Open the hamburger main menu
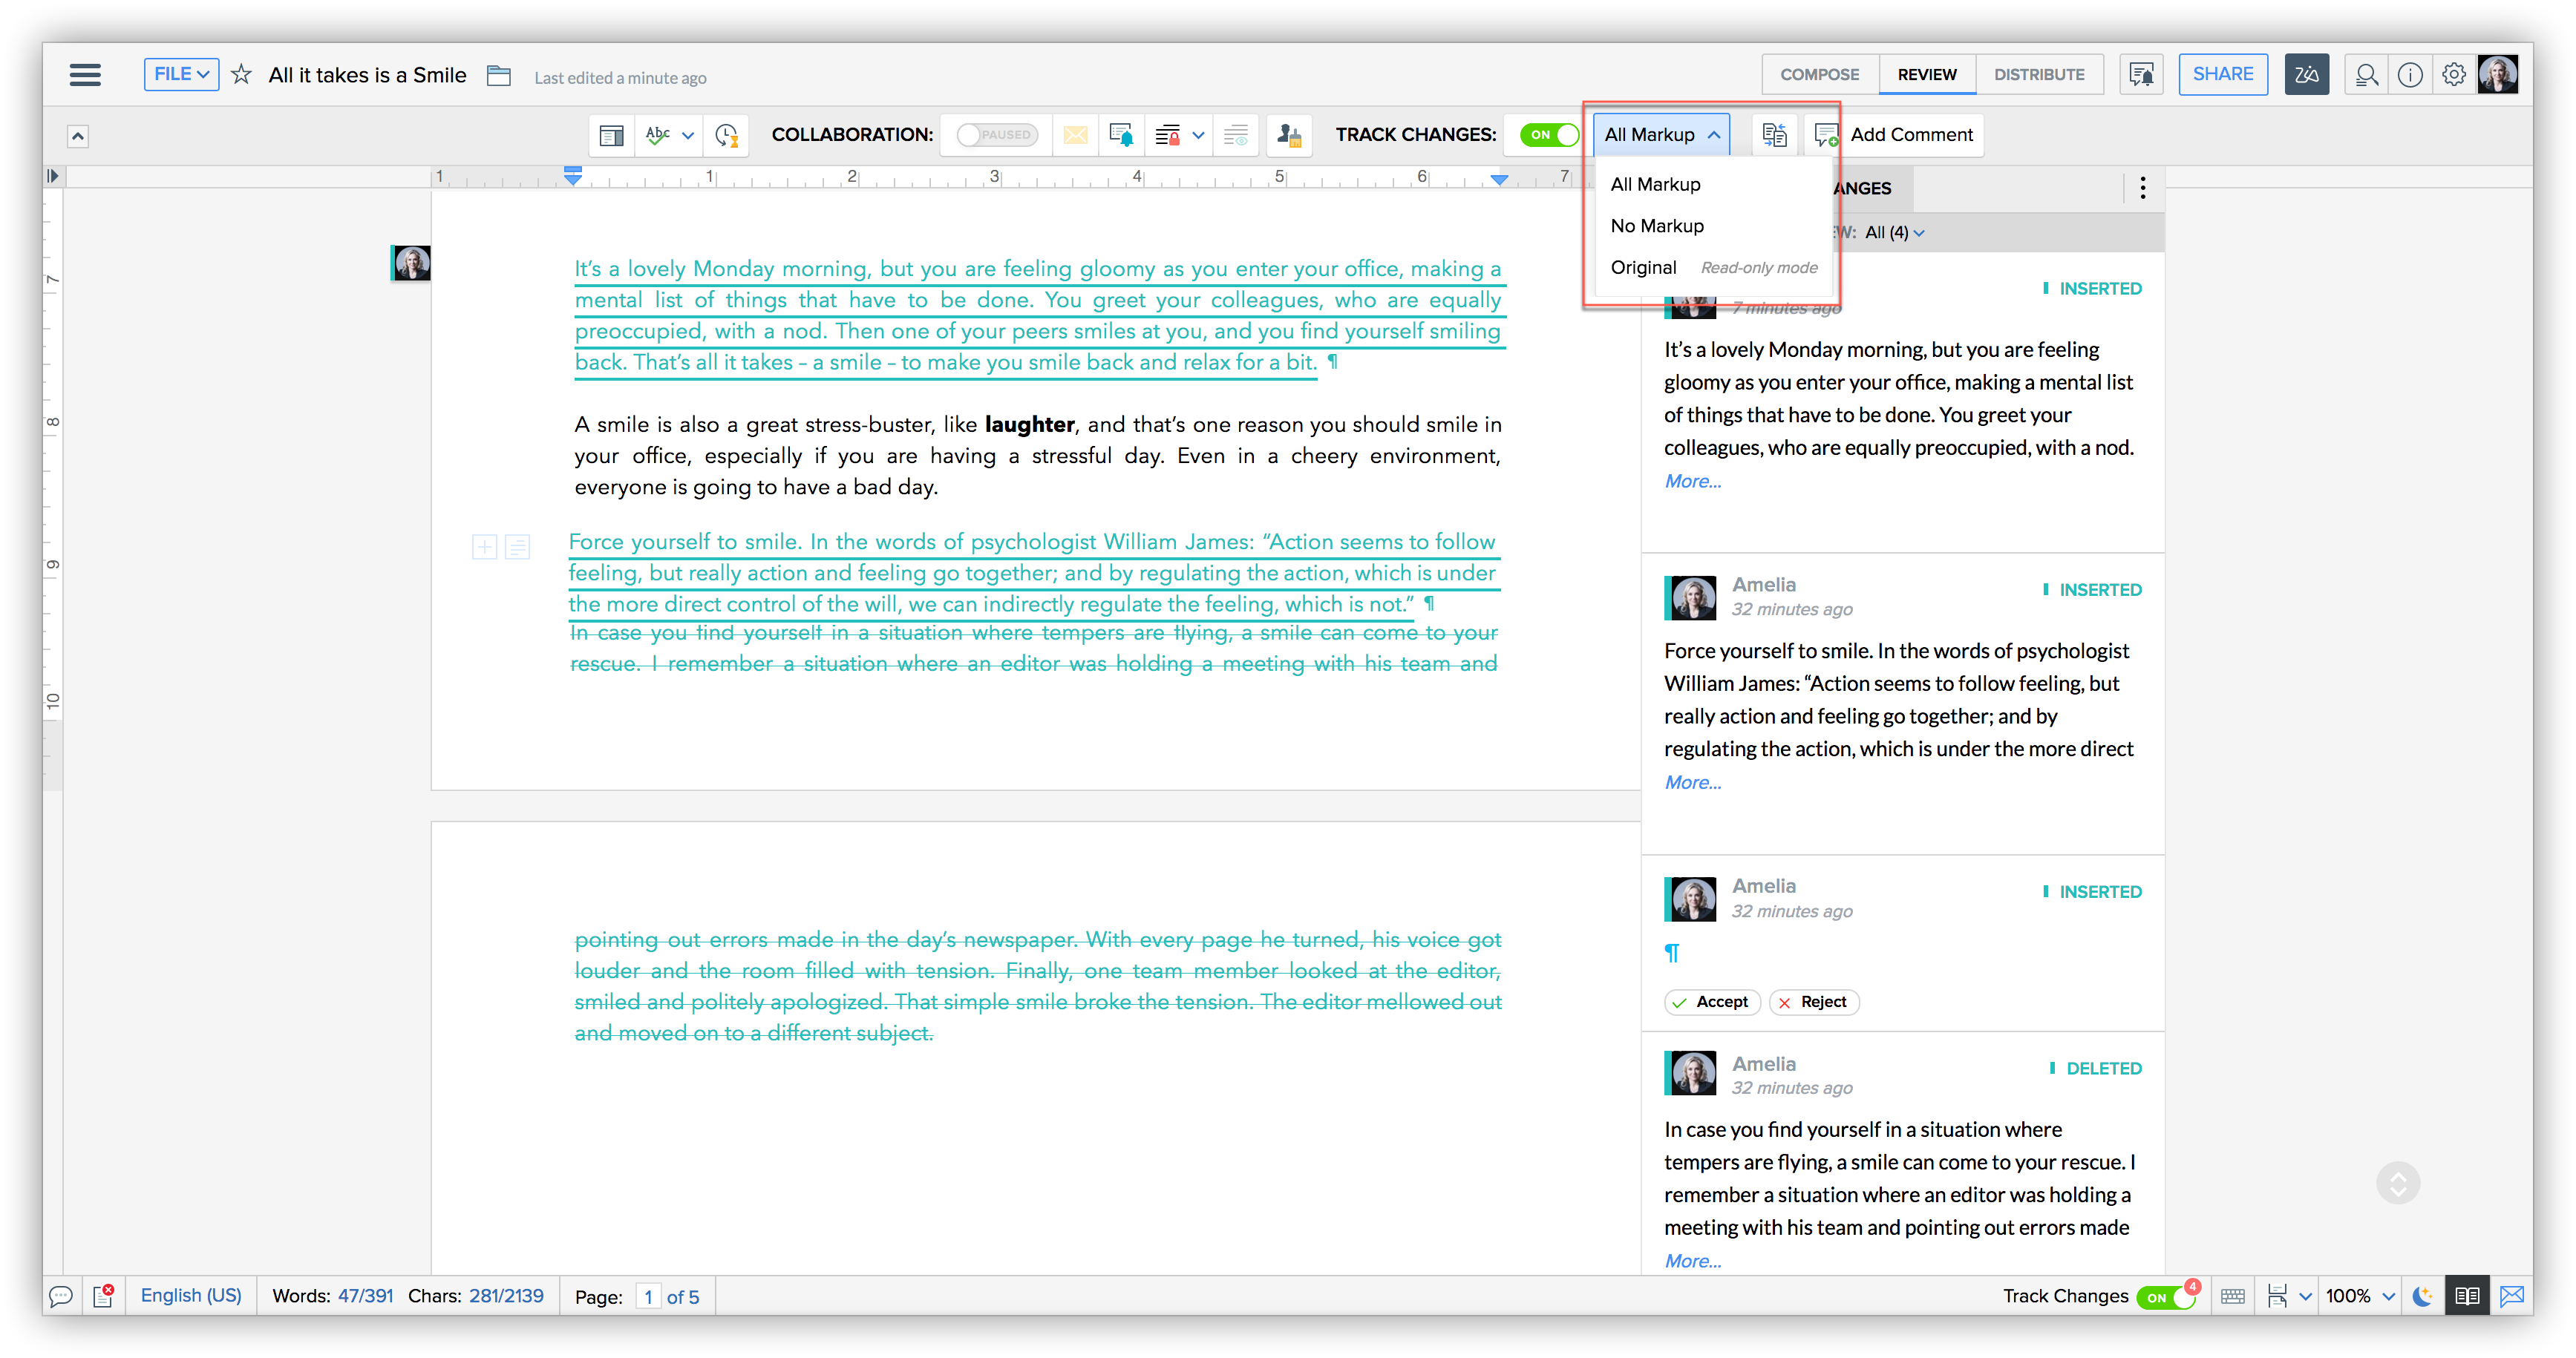The image size is (2576, 1358). pos(85,75)
